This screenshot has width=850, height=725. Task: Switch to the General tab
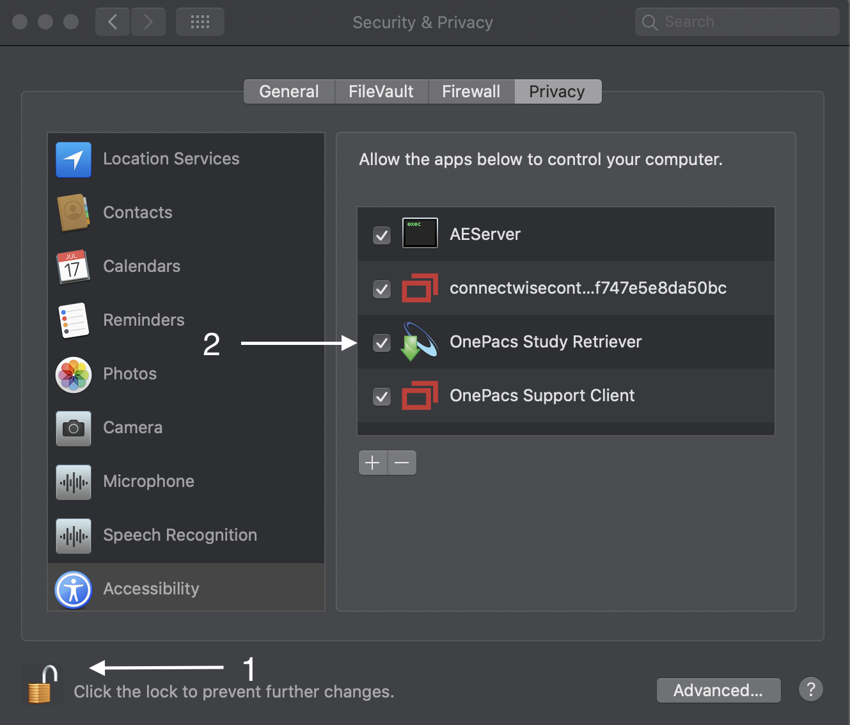289,92
